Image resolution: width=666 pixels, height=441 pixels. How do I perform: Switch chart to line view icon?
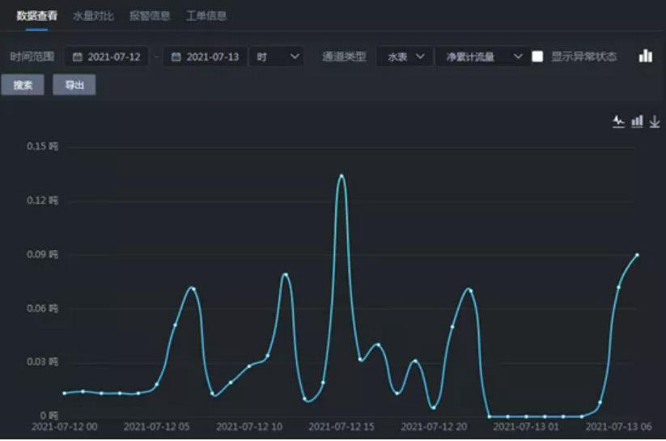pos(618,121)
